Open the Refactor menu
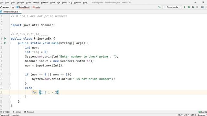207x116 pixels. [x=45, y=3]
